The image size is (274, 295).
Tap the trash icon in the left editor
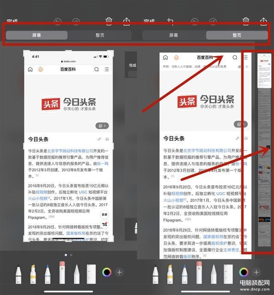(109, 21)
